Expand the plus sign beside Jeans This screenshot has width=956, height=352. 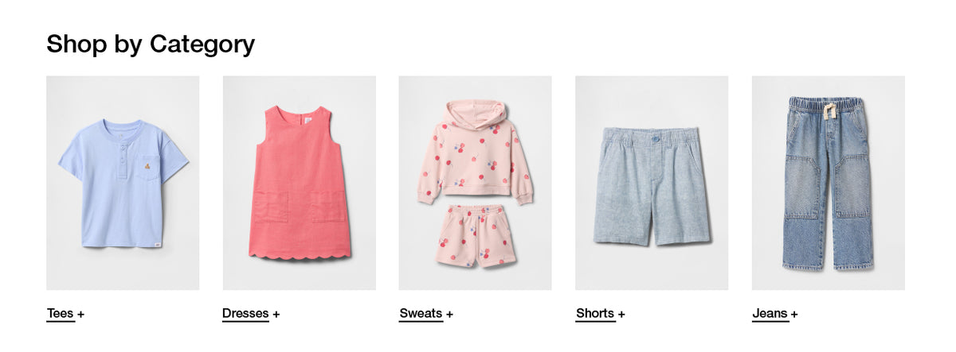(x=794, y=314)
